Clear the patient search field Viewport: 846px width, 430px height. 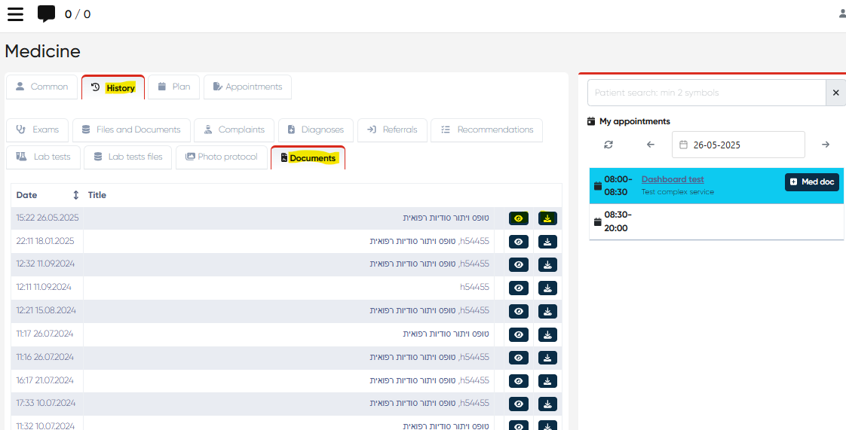coord(835,93)
